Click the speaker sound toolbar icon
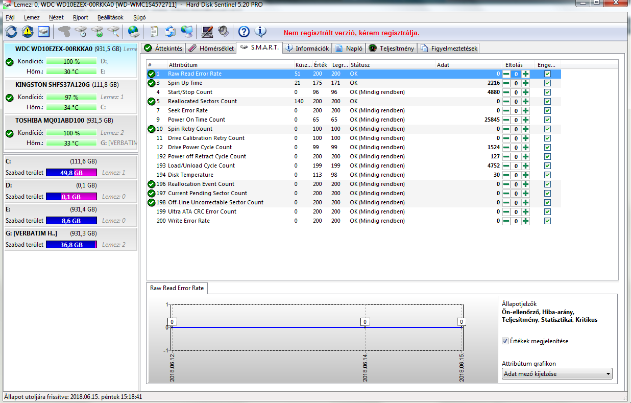 [224, 32]
